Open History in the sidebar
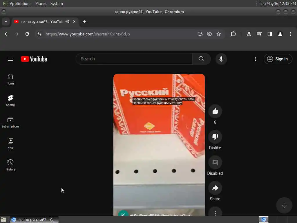The width and height of the screenshot is (297, 223). click(10, 165)
